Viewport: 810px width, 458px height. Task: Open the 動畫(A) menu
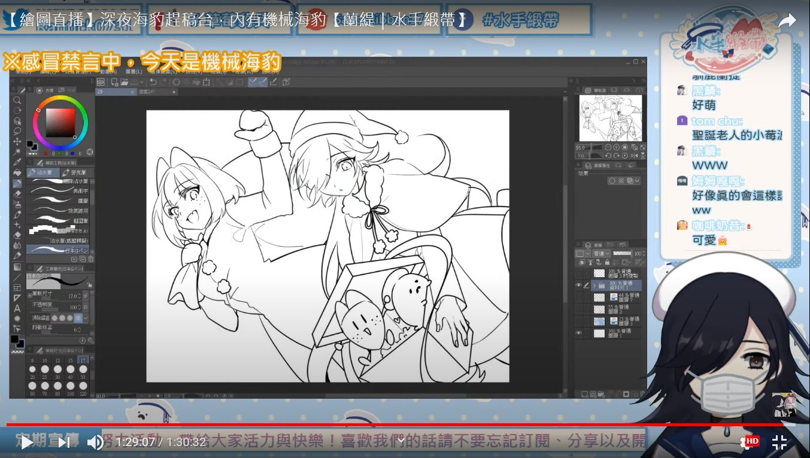coord(108,72)
